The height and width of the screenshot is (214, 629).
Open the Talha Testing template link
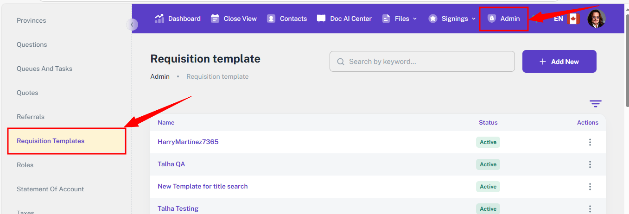(178, 208)
